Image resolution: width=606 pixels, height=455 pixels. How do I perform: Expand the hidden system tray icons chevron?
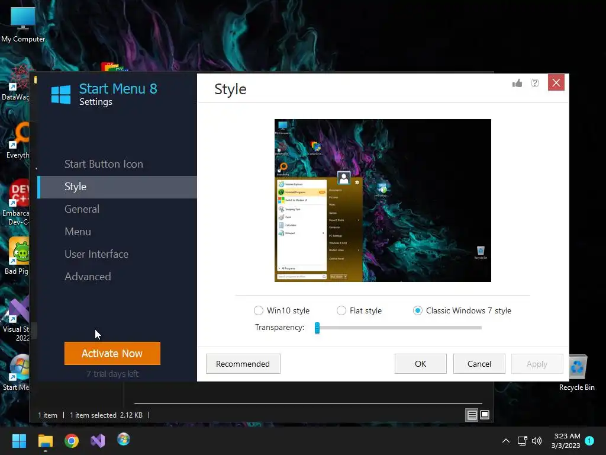506,441
